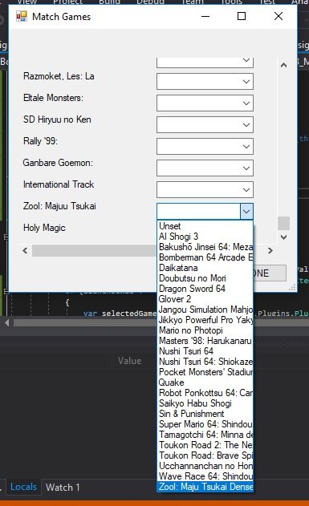Click the code editor left scroll arrow
This screenshot has width=309, height=506.
coord(6,322)
